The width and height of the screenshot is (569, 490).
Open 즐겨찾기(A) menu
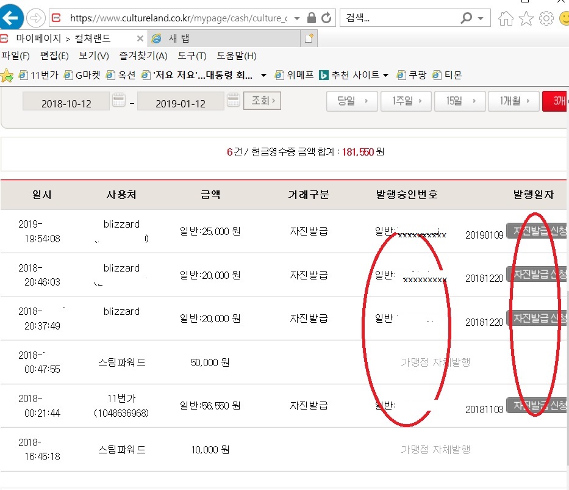143,56
